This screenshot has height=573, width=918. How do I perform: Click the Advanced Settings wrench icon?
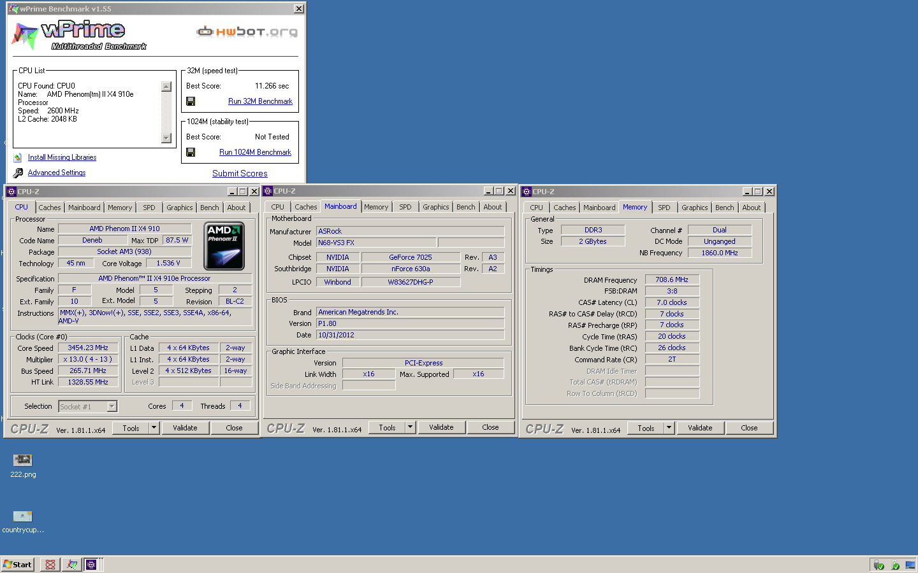click(x=18, y=173)
